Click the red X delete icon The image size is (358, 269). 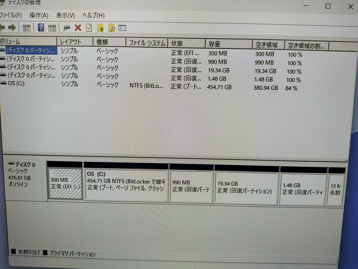point(78,28)
